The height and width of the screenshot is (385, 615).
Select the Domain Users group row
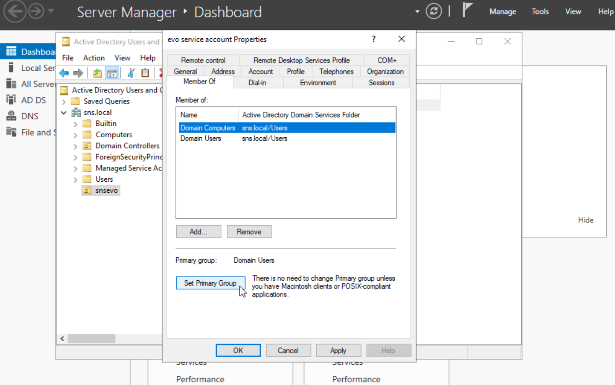click(x=287, y=139)
